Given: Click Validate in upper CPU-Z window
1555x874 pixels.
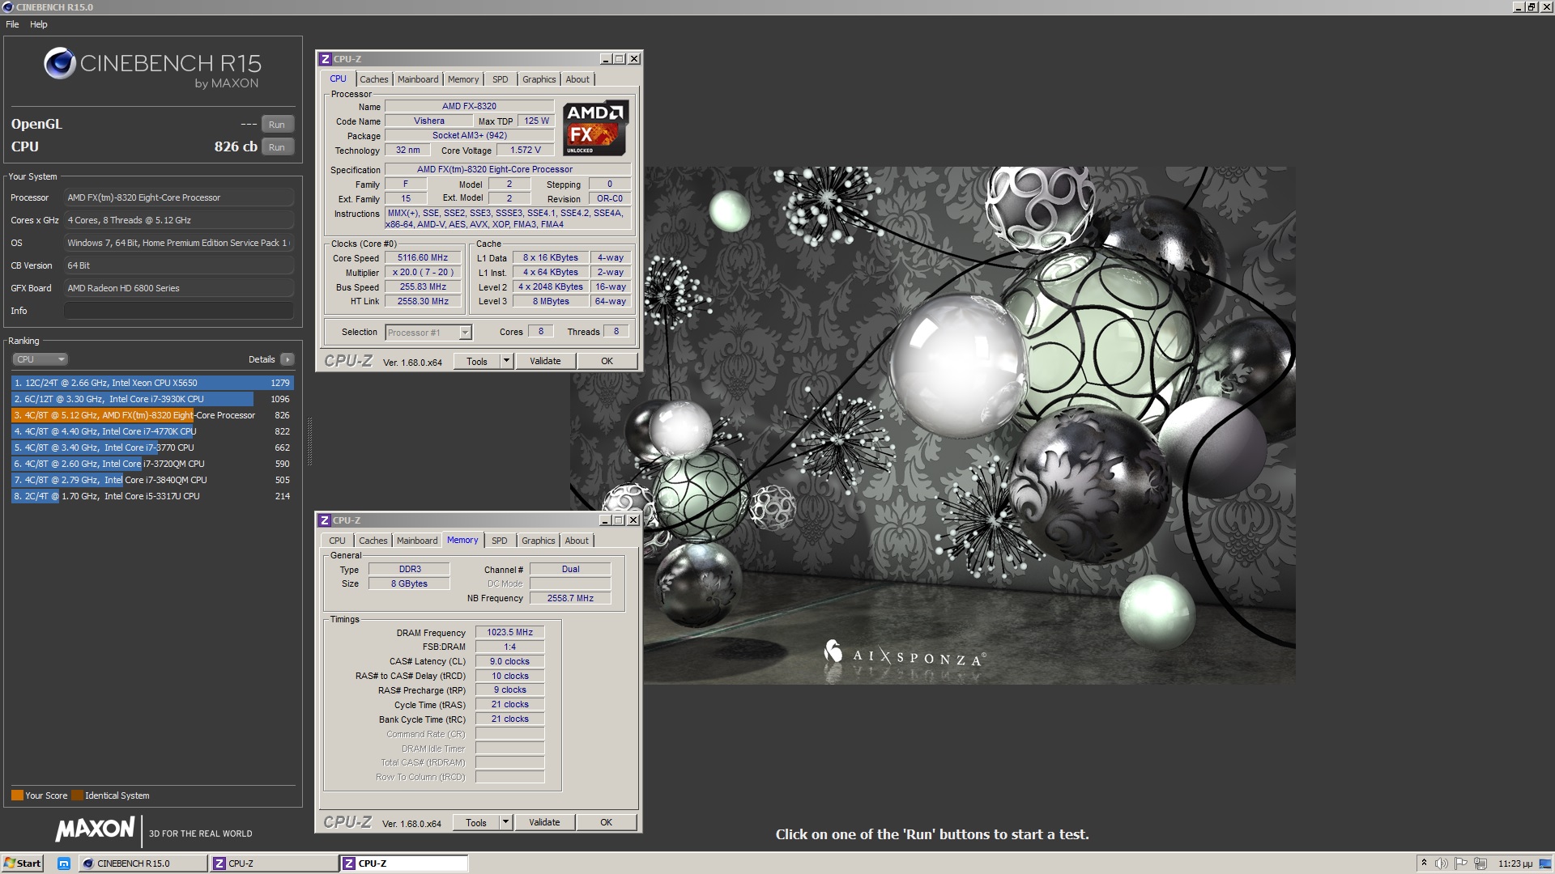Looking at the screenshot, I should pos(545,362).
